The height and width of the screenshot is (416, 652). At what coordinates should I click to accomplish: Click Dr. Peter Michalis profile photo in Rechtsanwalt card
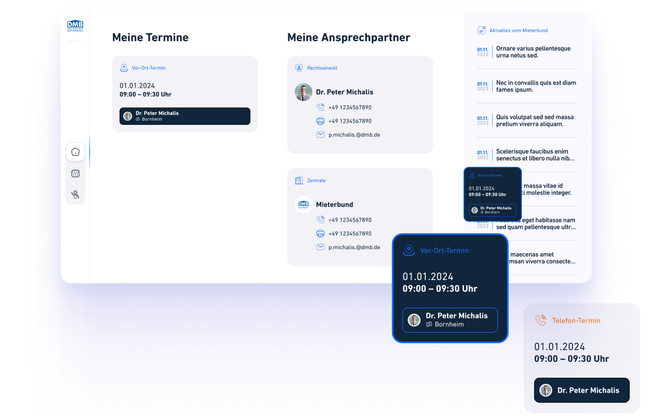[x=304, y=92]
